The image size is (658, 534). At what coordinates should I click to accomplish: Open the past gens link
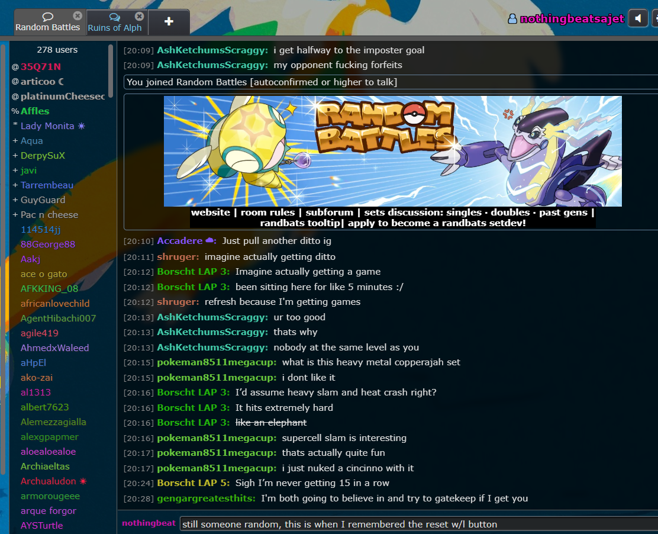coord(563,213)
